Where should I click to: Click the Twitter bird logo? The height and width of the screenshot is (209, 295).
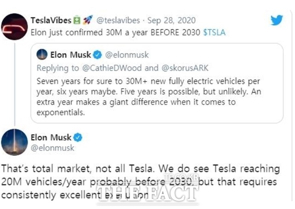(x=276, y=20)
